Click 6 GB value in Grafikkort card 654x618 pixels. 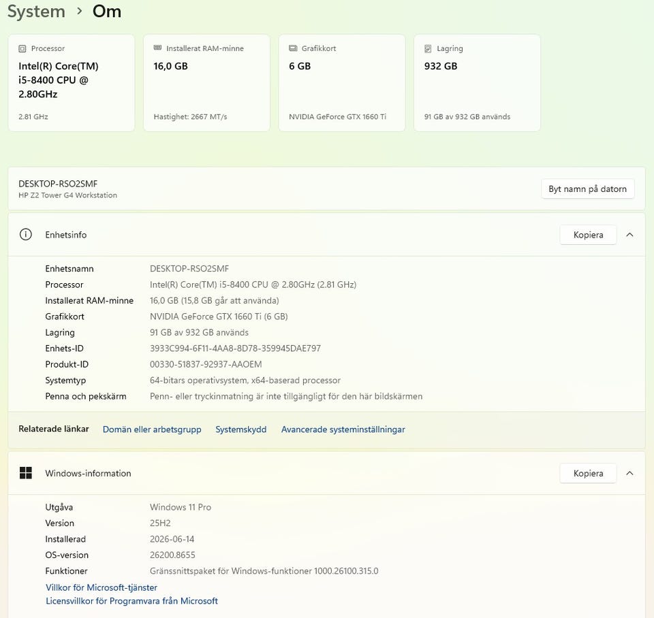click(x=300, y=66)
